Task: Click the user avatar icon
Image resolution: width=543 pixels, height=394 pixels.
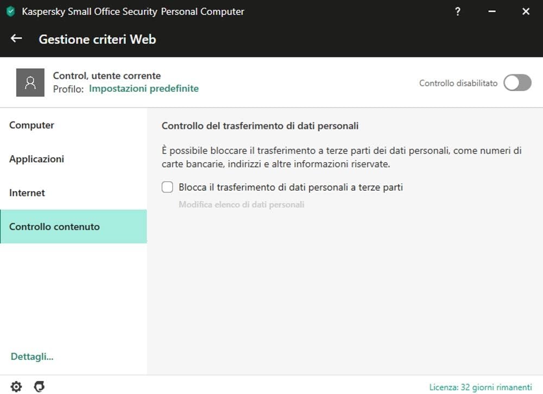Action: click(30, 82)
